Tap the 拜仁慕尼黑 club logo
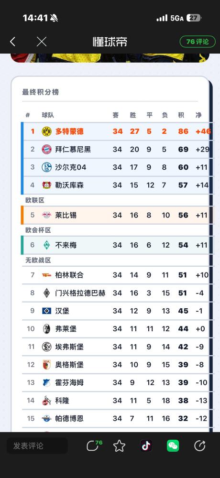The width and height of the screenshot is (220, 478). click(47, 149)
